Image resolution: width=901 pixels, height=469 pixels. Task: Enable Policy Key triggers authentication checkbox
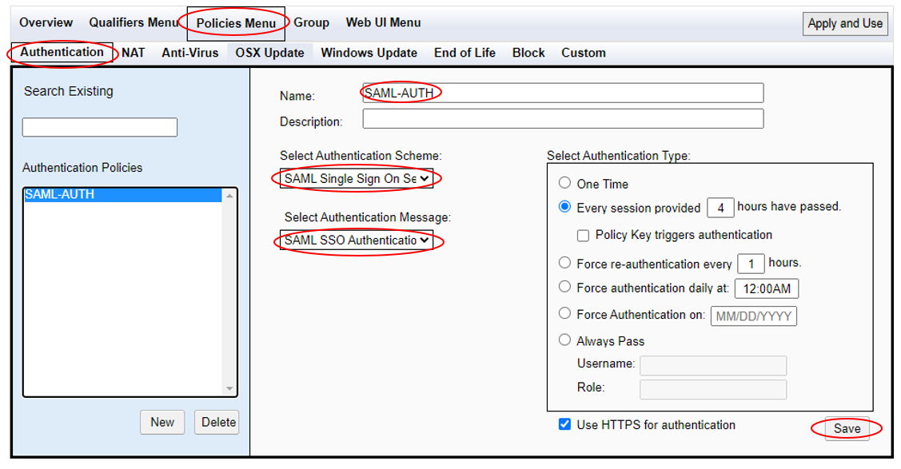[x=584, y=236]
